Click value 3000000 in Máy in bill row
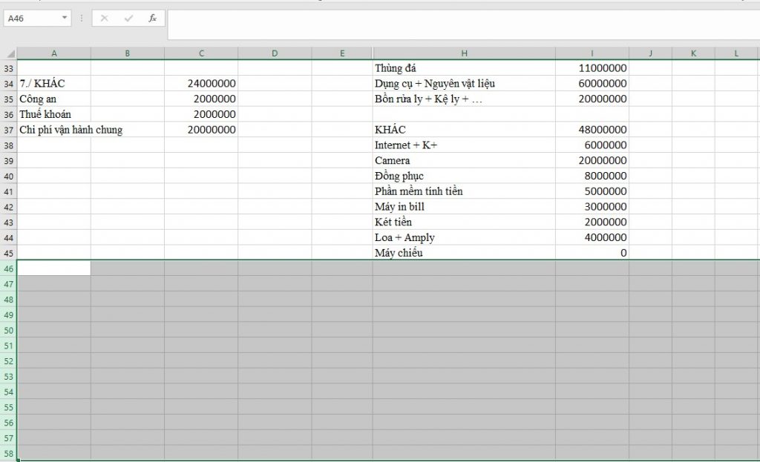 tap(592, 207)
